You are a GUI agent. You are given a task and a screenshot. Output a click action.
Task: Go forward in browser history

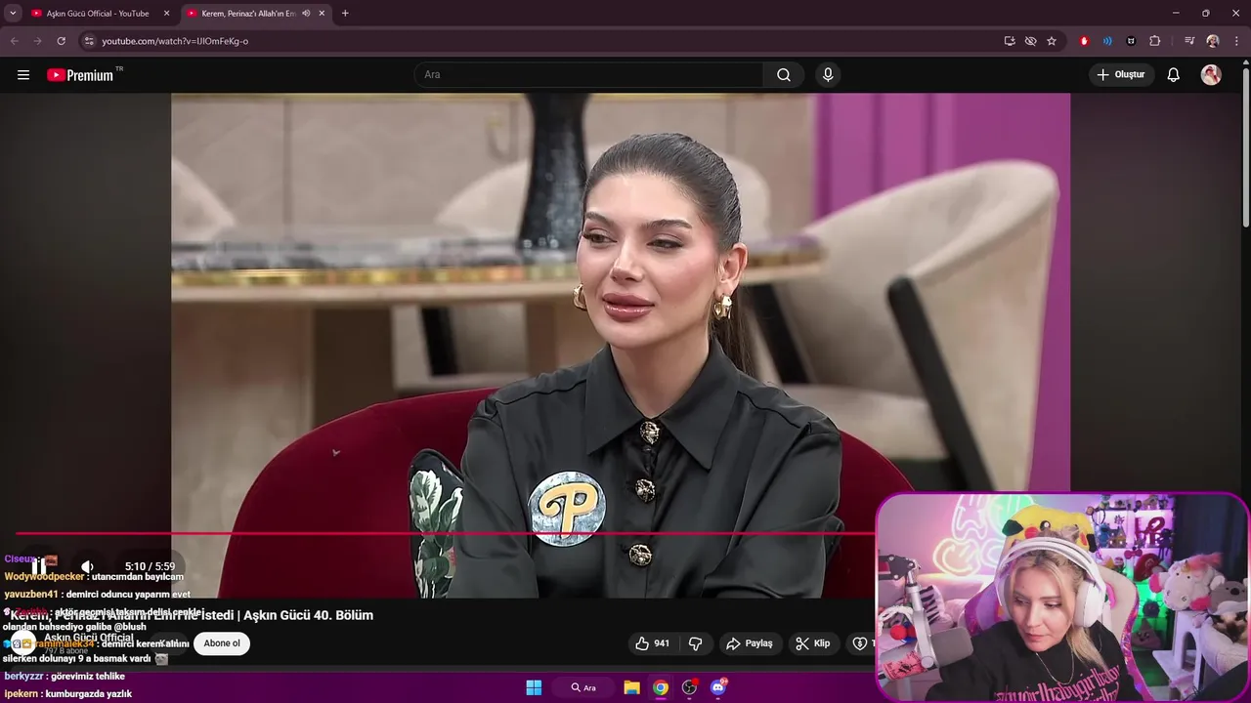37,41
